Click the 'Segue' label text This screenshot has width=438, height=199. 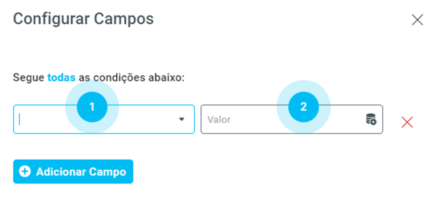tap(29, 77)
